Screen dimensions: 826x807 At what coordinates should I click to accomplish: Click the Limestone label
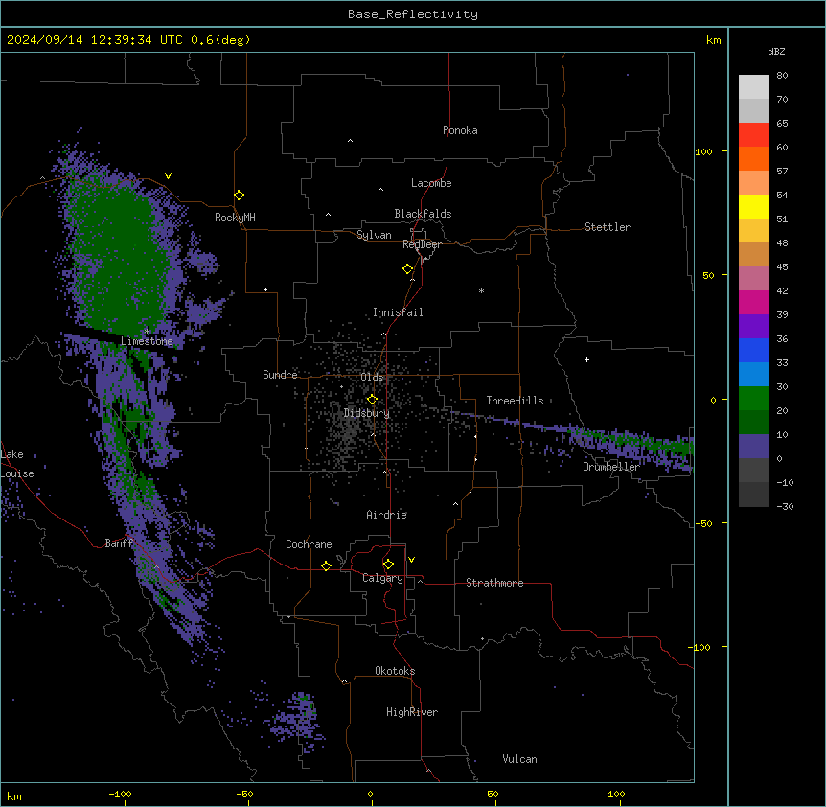pos(147,341)
